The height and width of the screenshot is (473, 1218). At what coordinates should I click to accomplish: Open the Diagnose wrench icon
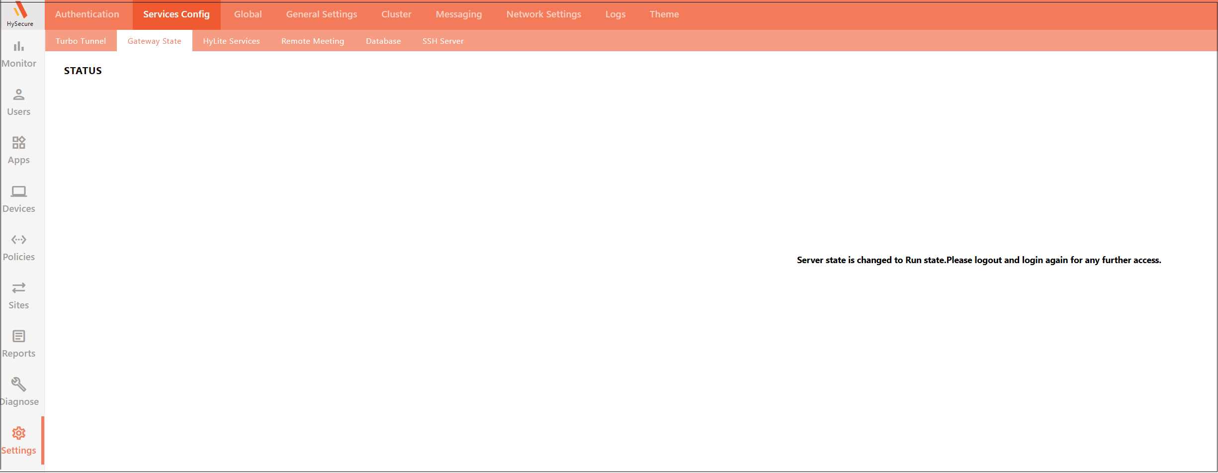coord(19,384)
